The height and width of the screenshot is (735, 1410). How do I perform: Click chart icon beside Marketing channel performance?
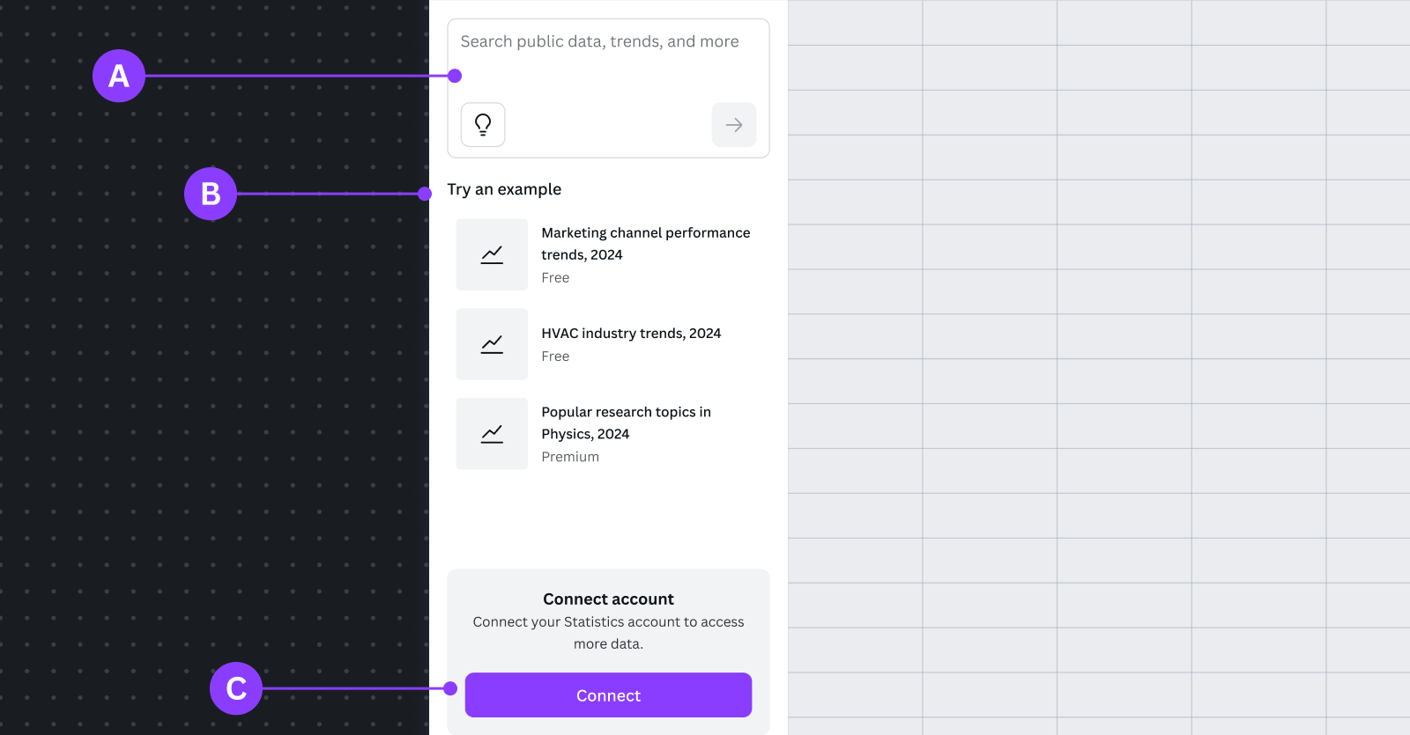(492, 254)
